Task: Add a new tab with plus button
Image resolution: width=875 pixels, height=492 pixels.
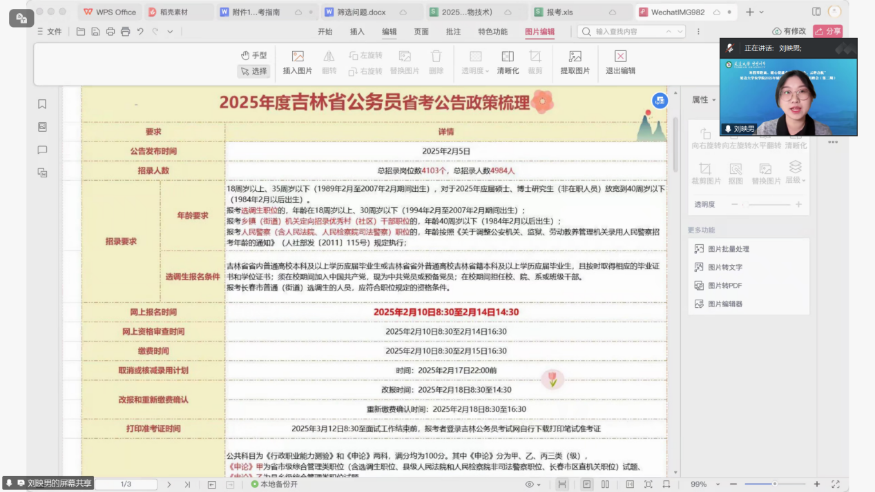Action: click(749, 12)
